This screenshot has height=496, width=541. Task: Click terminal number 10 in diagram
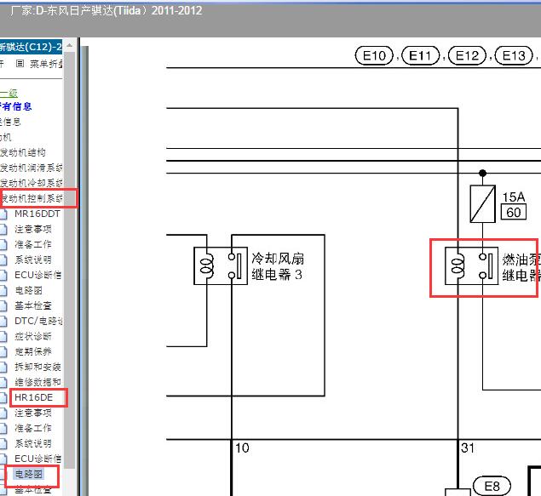tap(242, 448)
